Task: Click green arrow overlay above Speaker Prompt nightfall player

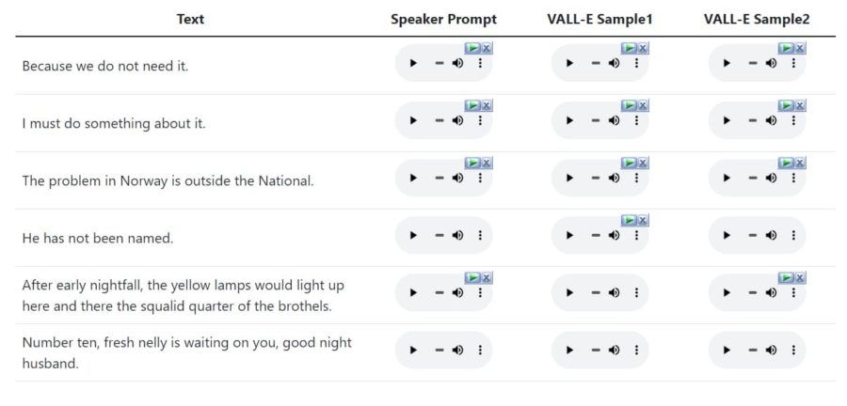Action: tap(472, 277)
